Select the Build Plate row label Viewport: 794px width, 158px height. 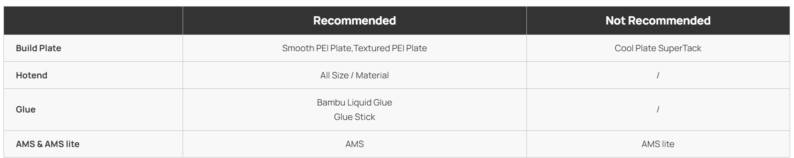coord(39,48)
